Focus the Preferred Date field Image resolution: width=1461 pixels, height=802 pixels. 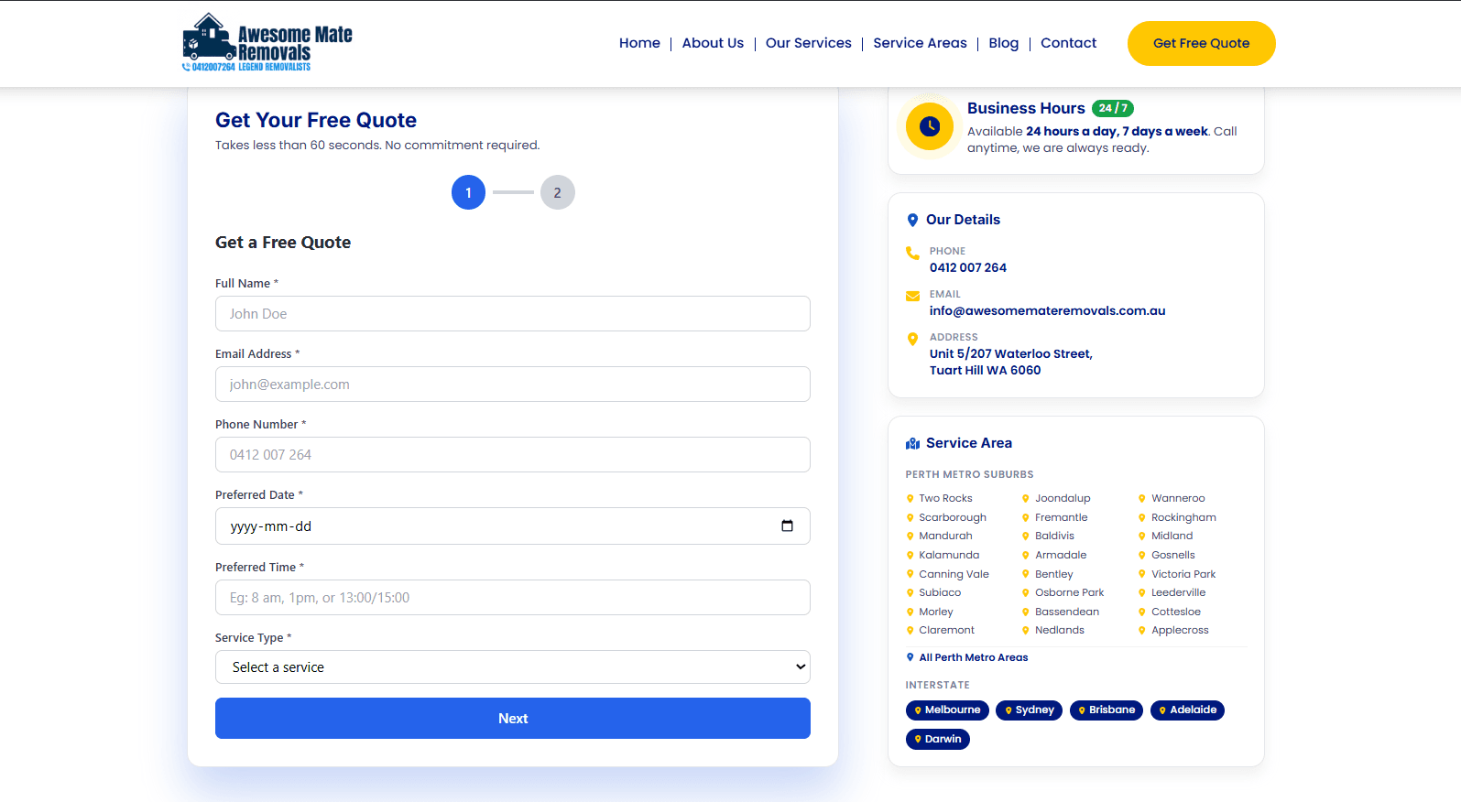coord(513,526)
